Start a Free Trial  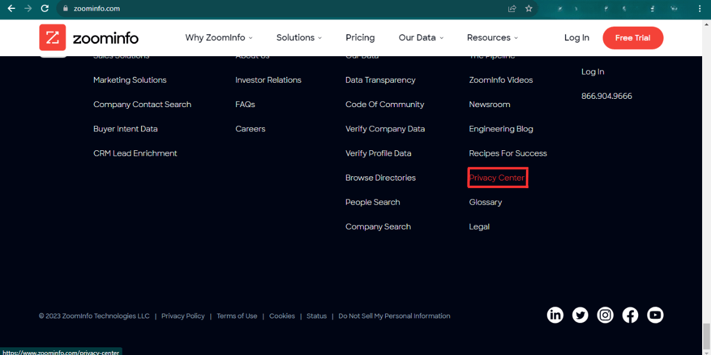click(x=633, y=38)
